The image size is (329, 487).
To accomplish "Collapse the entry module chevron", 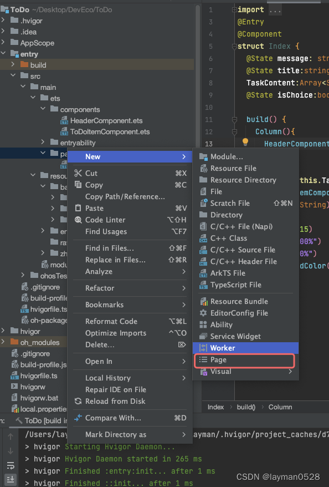I will [3, 54].
